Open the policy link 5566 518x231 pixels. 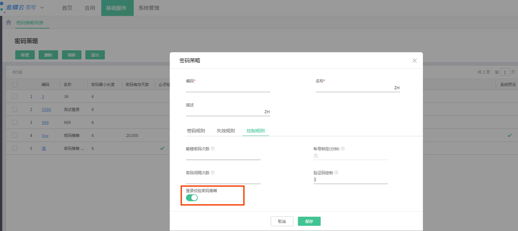point(46,110)
